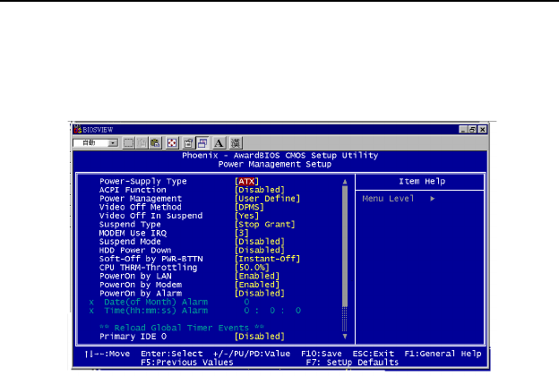
Task: Click the Video Off In Suspend label
Action: click(x=150, y=216)
